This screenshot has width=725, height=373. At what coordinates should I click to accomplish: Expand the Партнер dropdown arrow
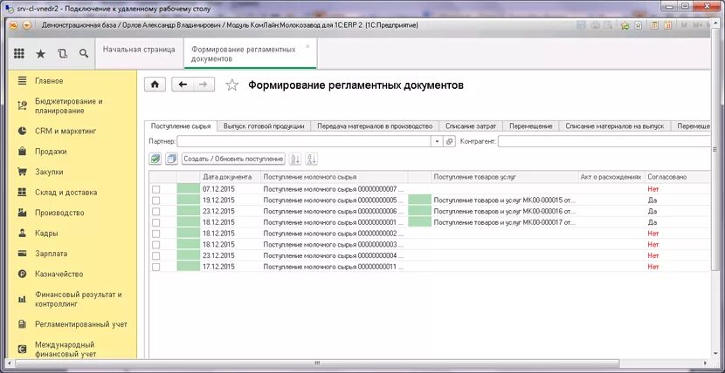[438, 141]
